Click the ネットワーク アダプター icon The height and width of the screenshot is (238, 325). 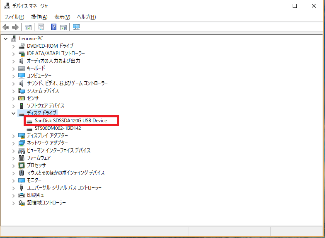click(22, 143)
